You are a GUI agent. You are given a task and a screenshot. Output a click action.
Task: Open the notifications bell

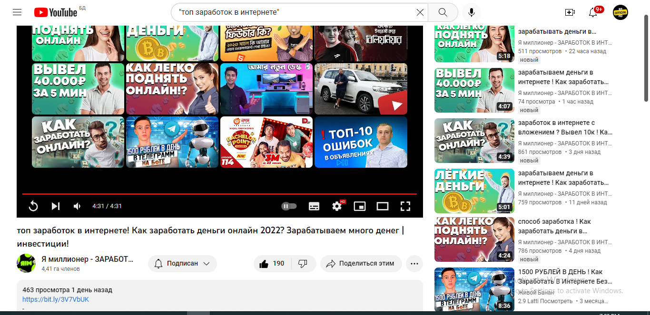click(x=593, y=12)
